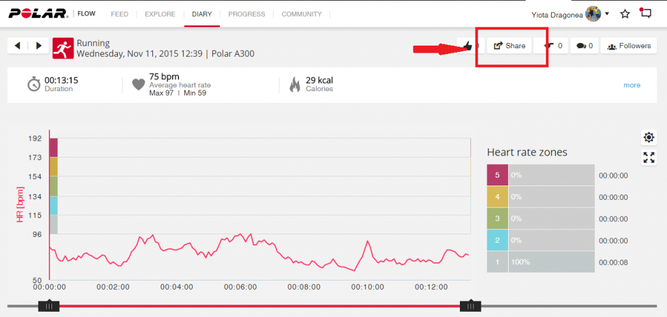Open Yiota Dragonea profile dropdown arrow
The height and width of the screenshot is (317, 667).
point(608,14)
